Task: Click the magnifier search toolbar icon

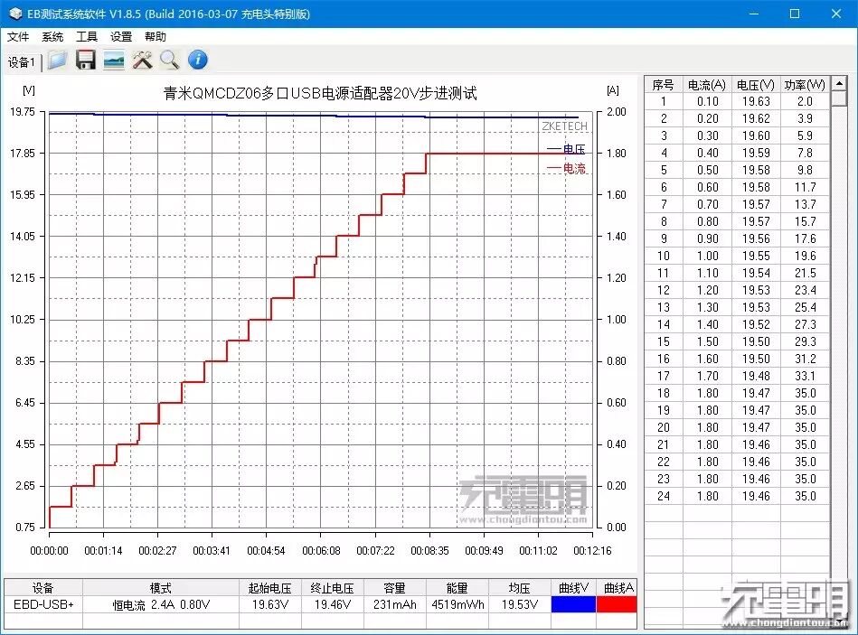Action: pos(170,60)
